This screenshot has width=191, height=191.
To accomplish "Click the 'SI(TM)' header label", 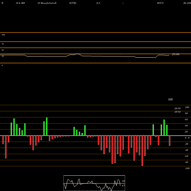I will (73, 3).
